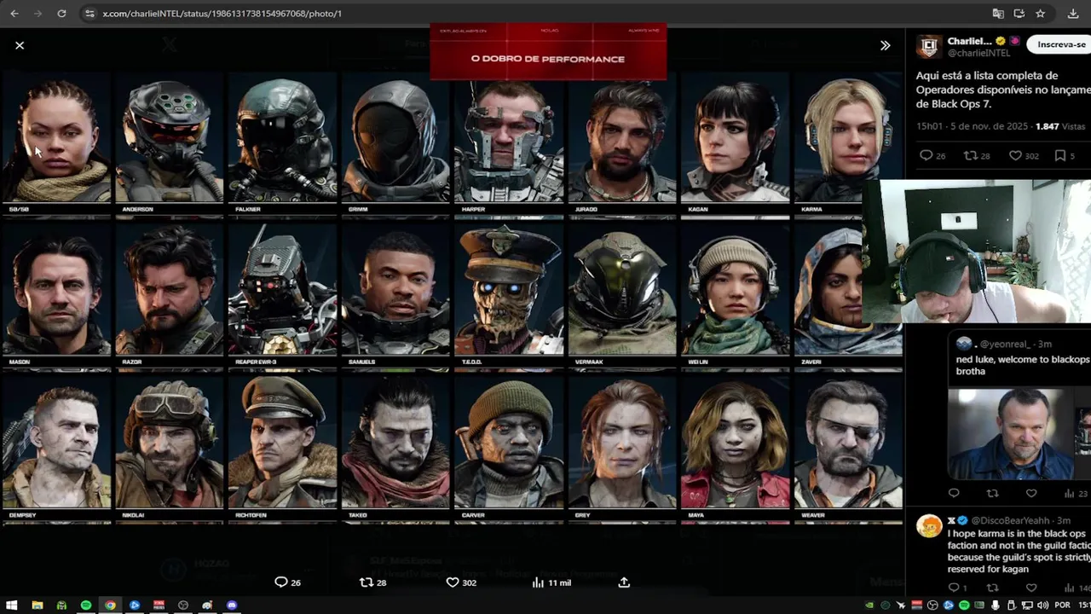
Task: Open File Explorer from the taskbar
Action: click(37, 605)
